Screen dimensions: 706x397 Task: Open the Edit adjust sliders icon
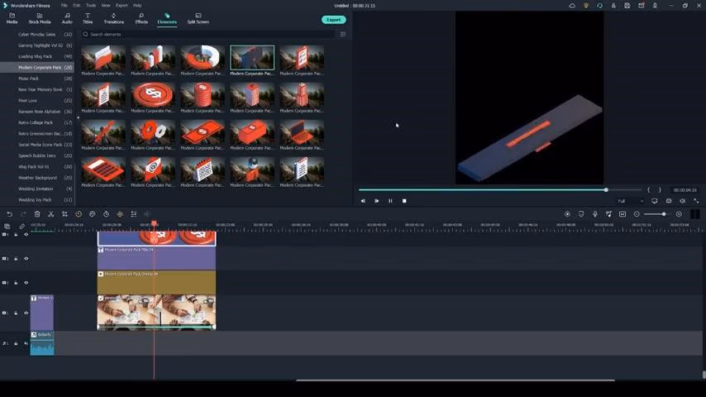pos(134,214)
